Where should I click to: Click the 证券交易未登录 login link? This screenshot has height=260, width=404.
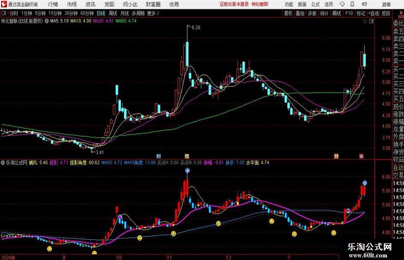coord(234,4)
